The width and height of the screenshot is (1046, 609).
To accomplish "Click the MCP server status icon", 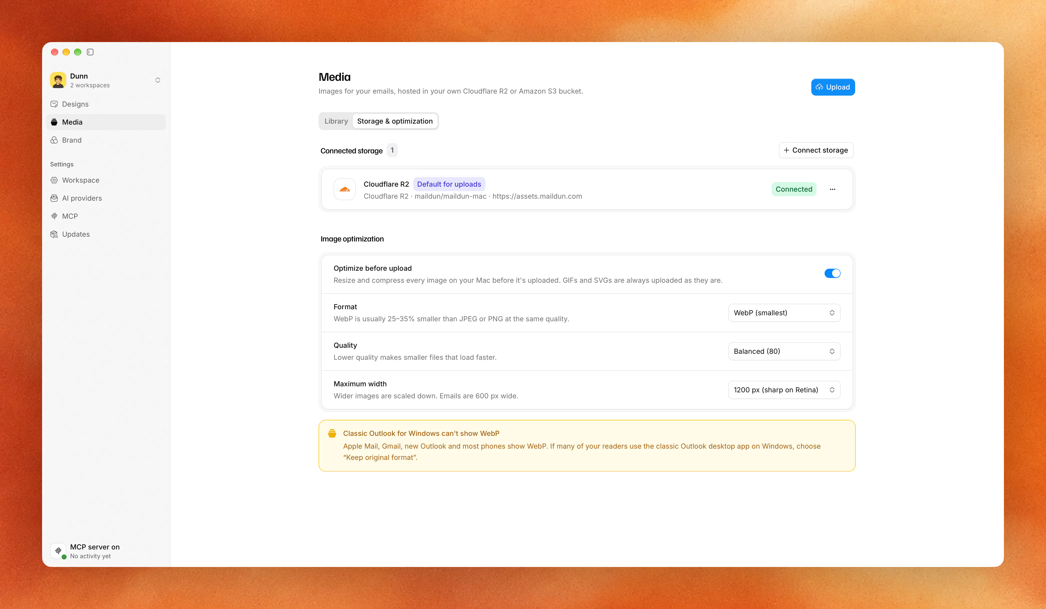I will coord(58,551).
